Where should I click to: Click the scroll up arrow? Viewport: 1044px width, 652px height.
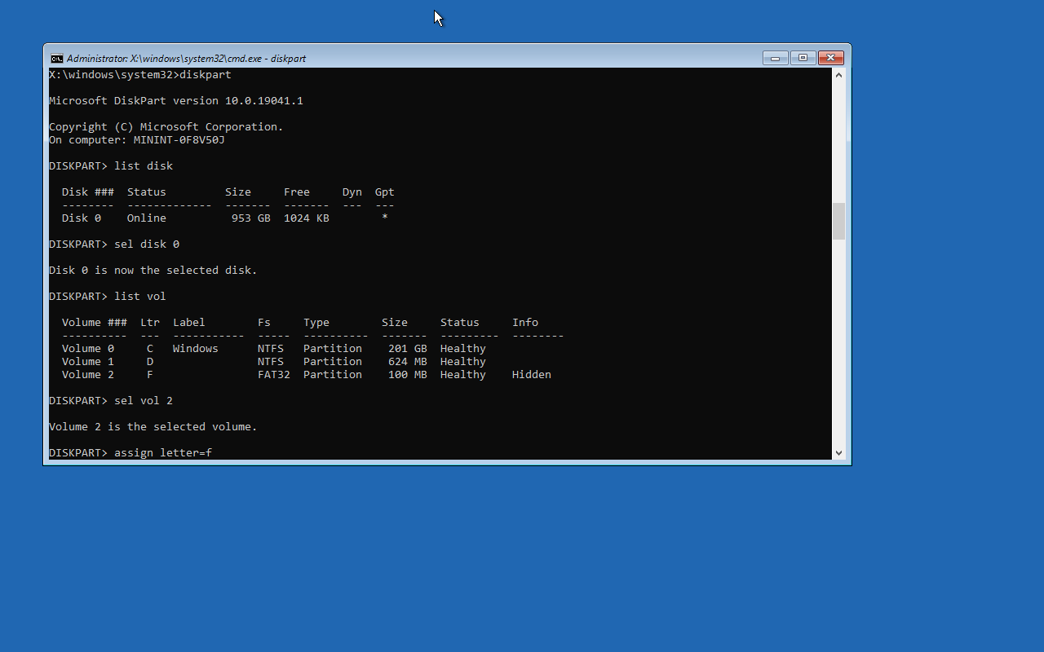click(x=838, y=75)
